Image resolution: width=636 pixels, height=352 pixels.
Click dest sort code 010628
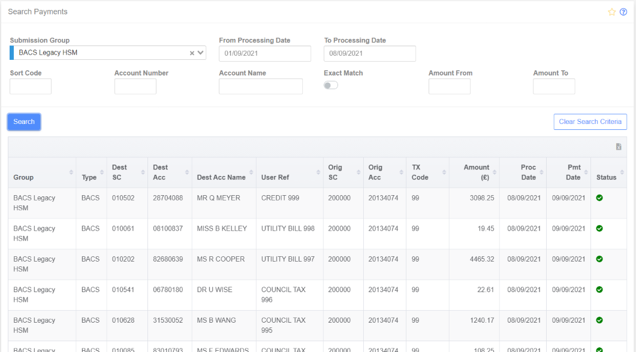123,320
